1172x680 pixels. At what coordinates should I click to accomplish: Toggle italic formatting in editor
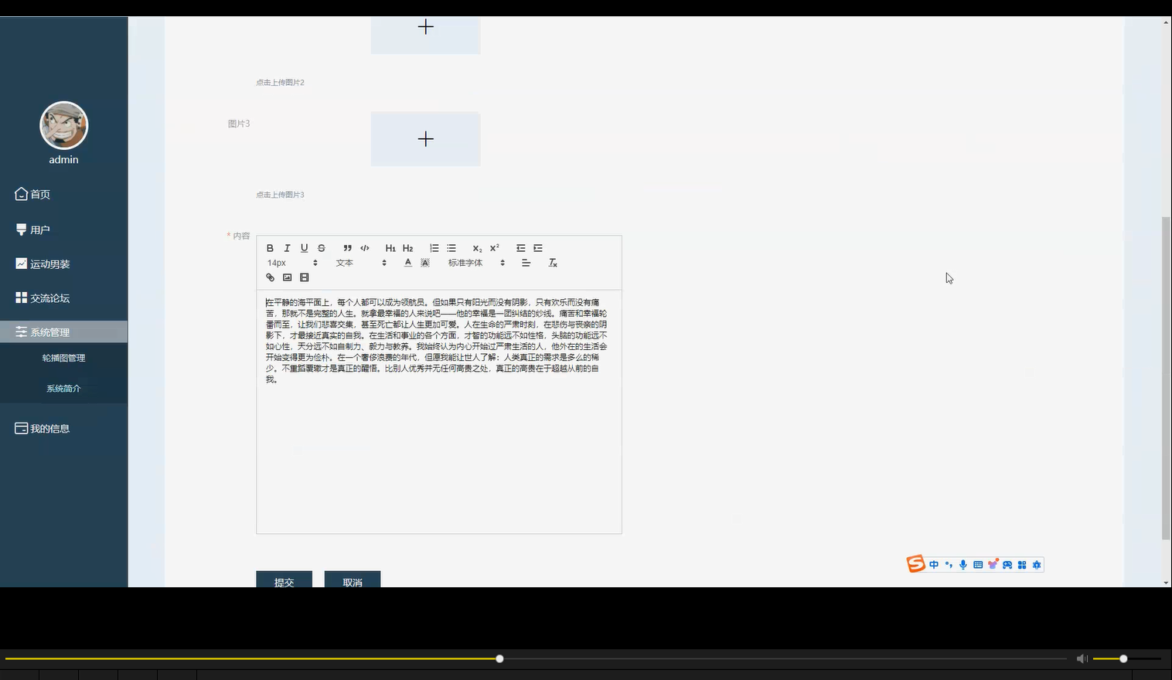pyautogui.click(x=287, y=248)
